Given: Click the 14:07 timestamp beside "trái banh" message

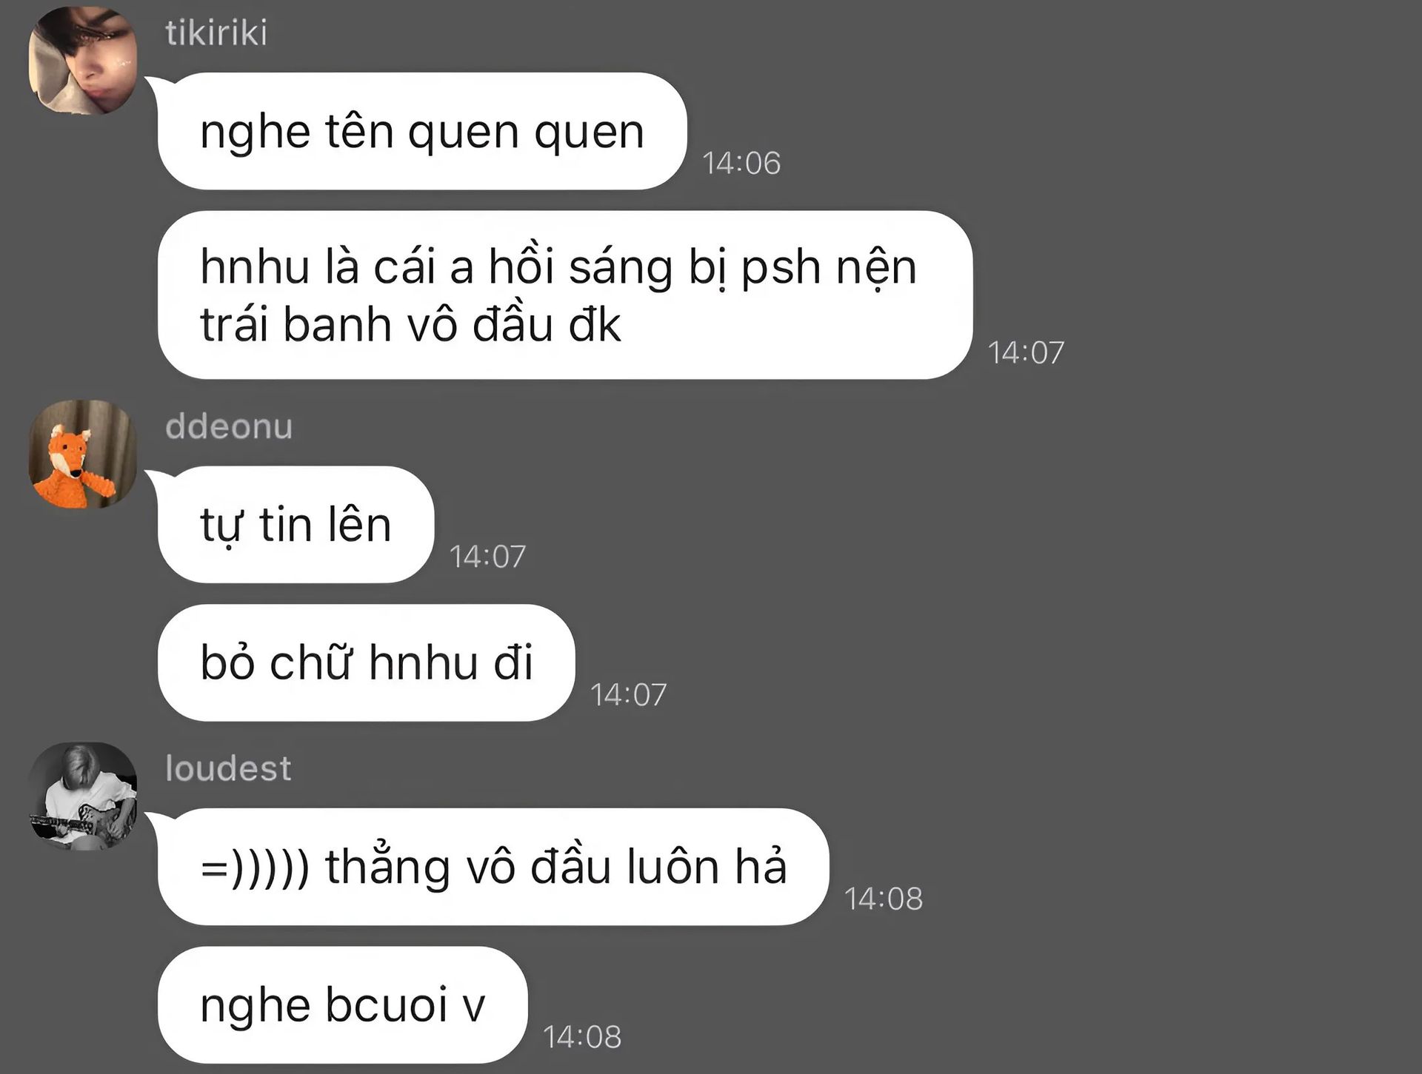Looking at the screenshot, I should click(1026, 353).
